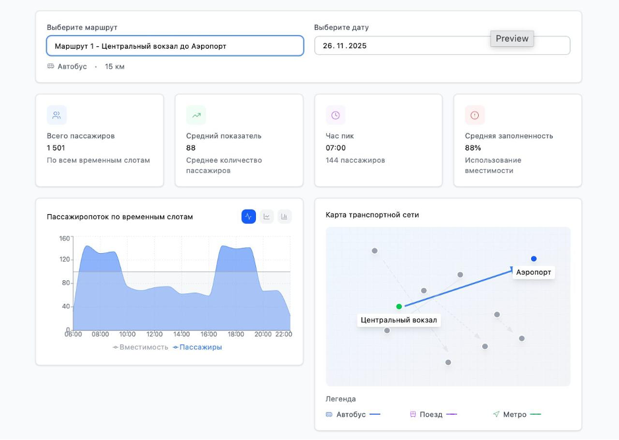Viewport: 619px width, 440px height.
Task: Switch to the bar chart view
Action: 284,216
